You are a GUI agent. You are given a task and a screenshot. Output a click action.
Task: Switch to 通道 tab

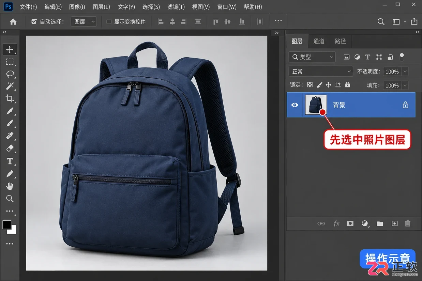pyautogui.click(x=319, y=41)
